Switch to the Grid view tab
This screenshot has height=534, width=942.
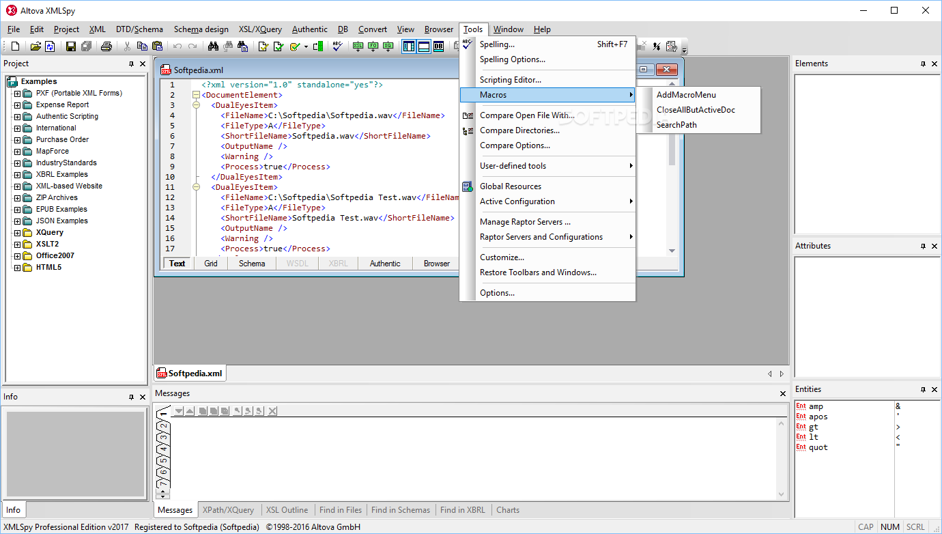coord(211,264)
